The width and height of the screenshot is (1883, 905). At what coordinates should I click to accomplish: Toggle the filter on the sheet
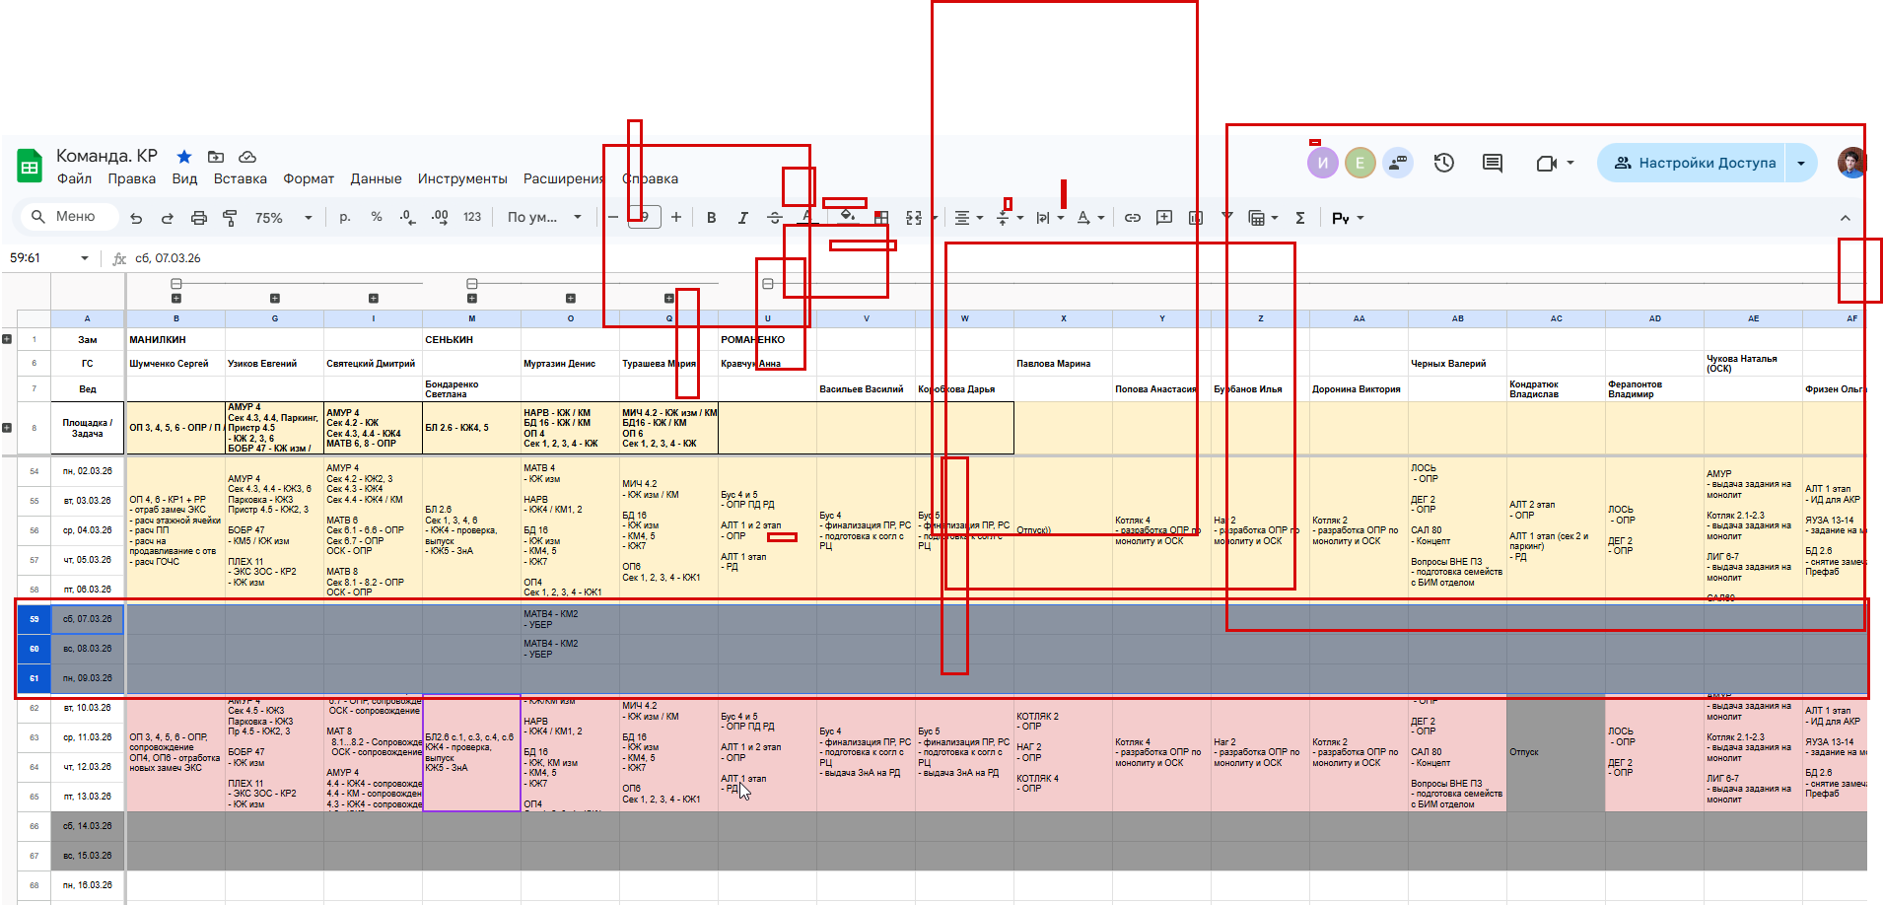click(x=1227, y=217)
